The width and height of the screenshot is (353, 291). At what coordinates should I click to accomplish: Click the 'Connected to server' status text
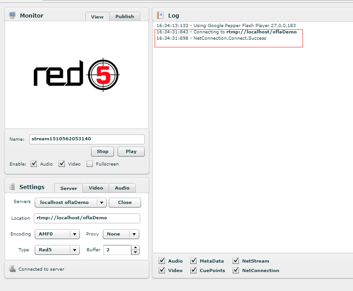pyautogui.click(x=41, y=269)
